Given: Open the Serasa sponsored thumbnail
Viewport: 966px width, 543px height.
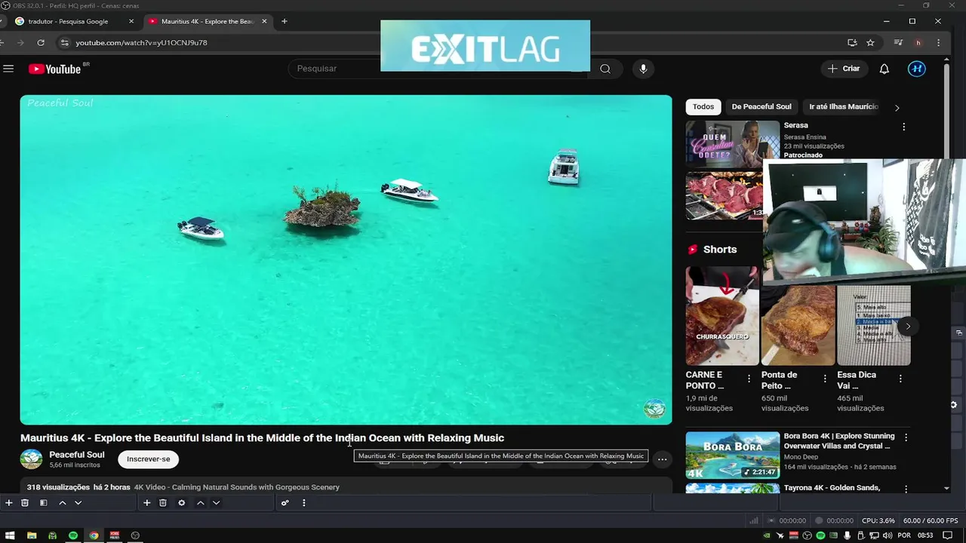Looking at the screenshot, I should tap(732, 144).
